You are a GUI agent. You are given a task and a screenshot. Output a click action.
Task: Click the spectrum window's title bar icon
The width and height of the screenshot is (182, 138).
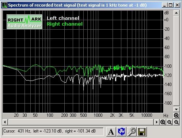[x=5, y=5]
